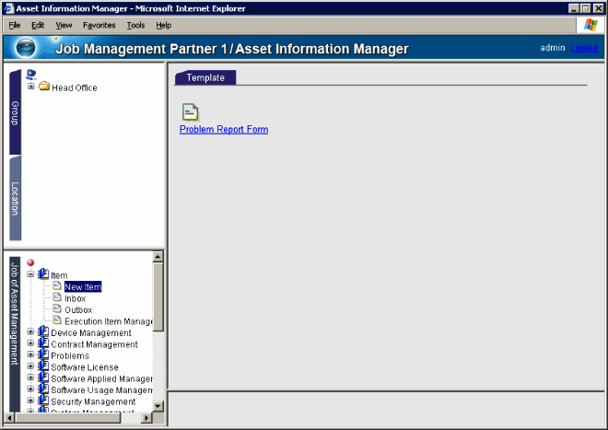Maximize the Internet Explorer window

[x=586, y=8]
